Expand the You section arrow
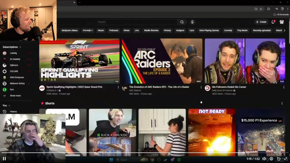Screen dimensions: 290x163 tap(9, 105)
